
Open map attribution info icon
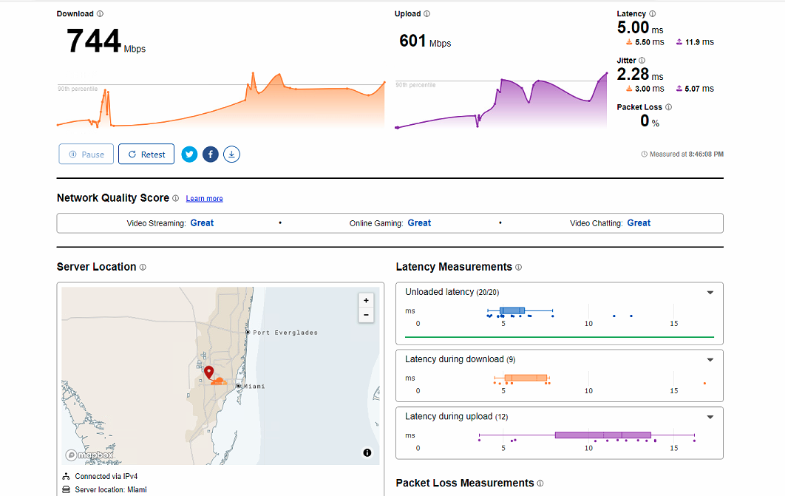click(367, 453)
